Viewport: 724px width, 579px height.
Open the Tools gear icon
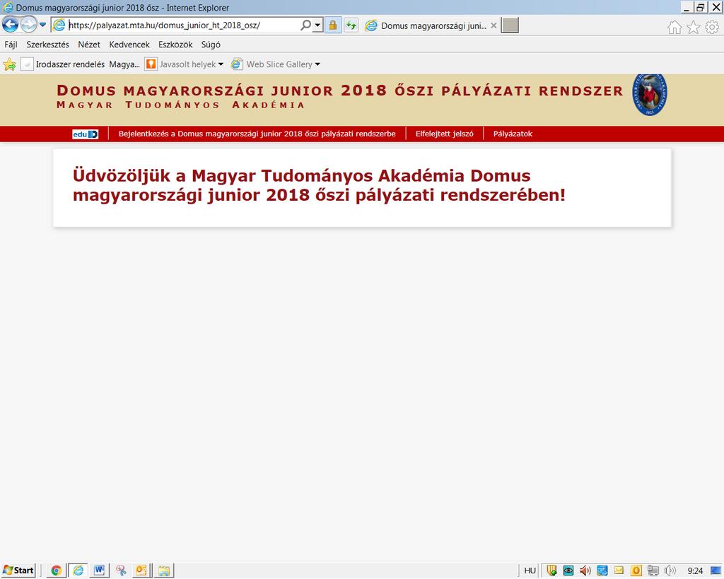[712, 28]
